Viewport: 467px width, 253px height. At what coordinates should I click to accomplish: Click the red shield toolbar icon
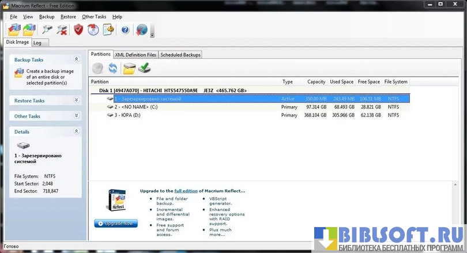(x=79, y=29)
